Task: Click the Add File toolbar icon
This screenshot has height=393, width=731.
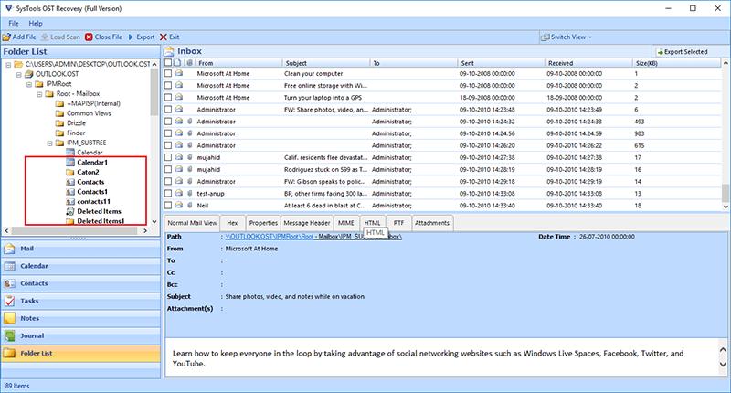Action: click(x=6, y=37)
